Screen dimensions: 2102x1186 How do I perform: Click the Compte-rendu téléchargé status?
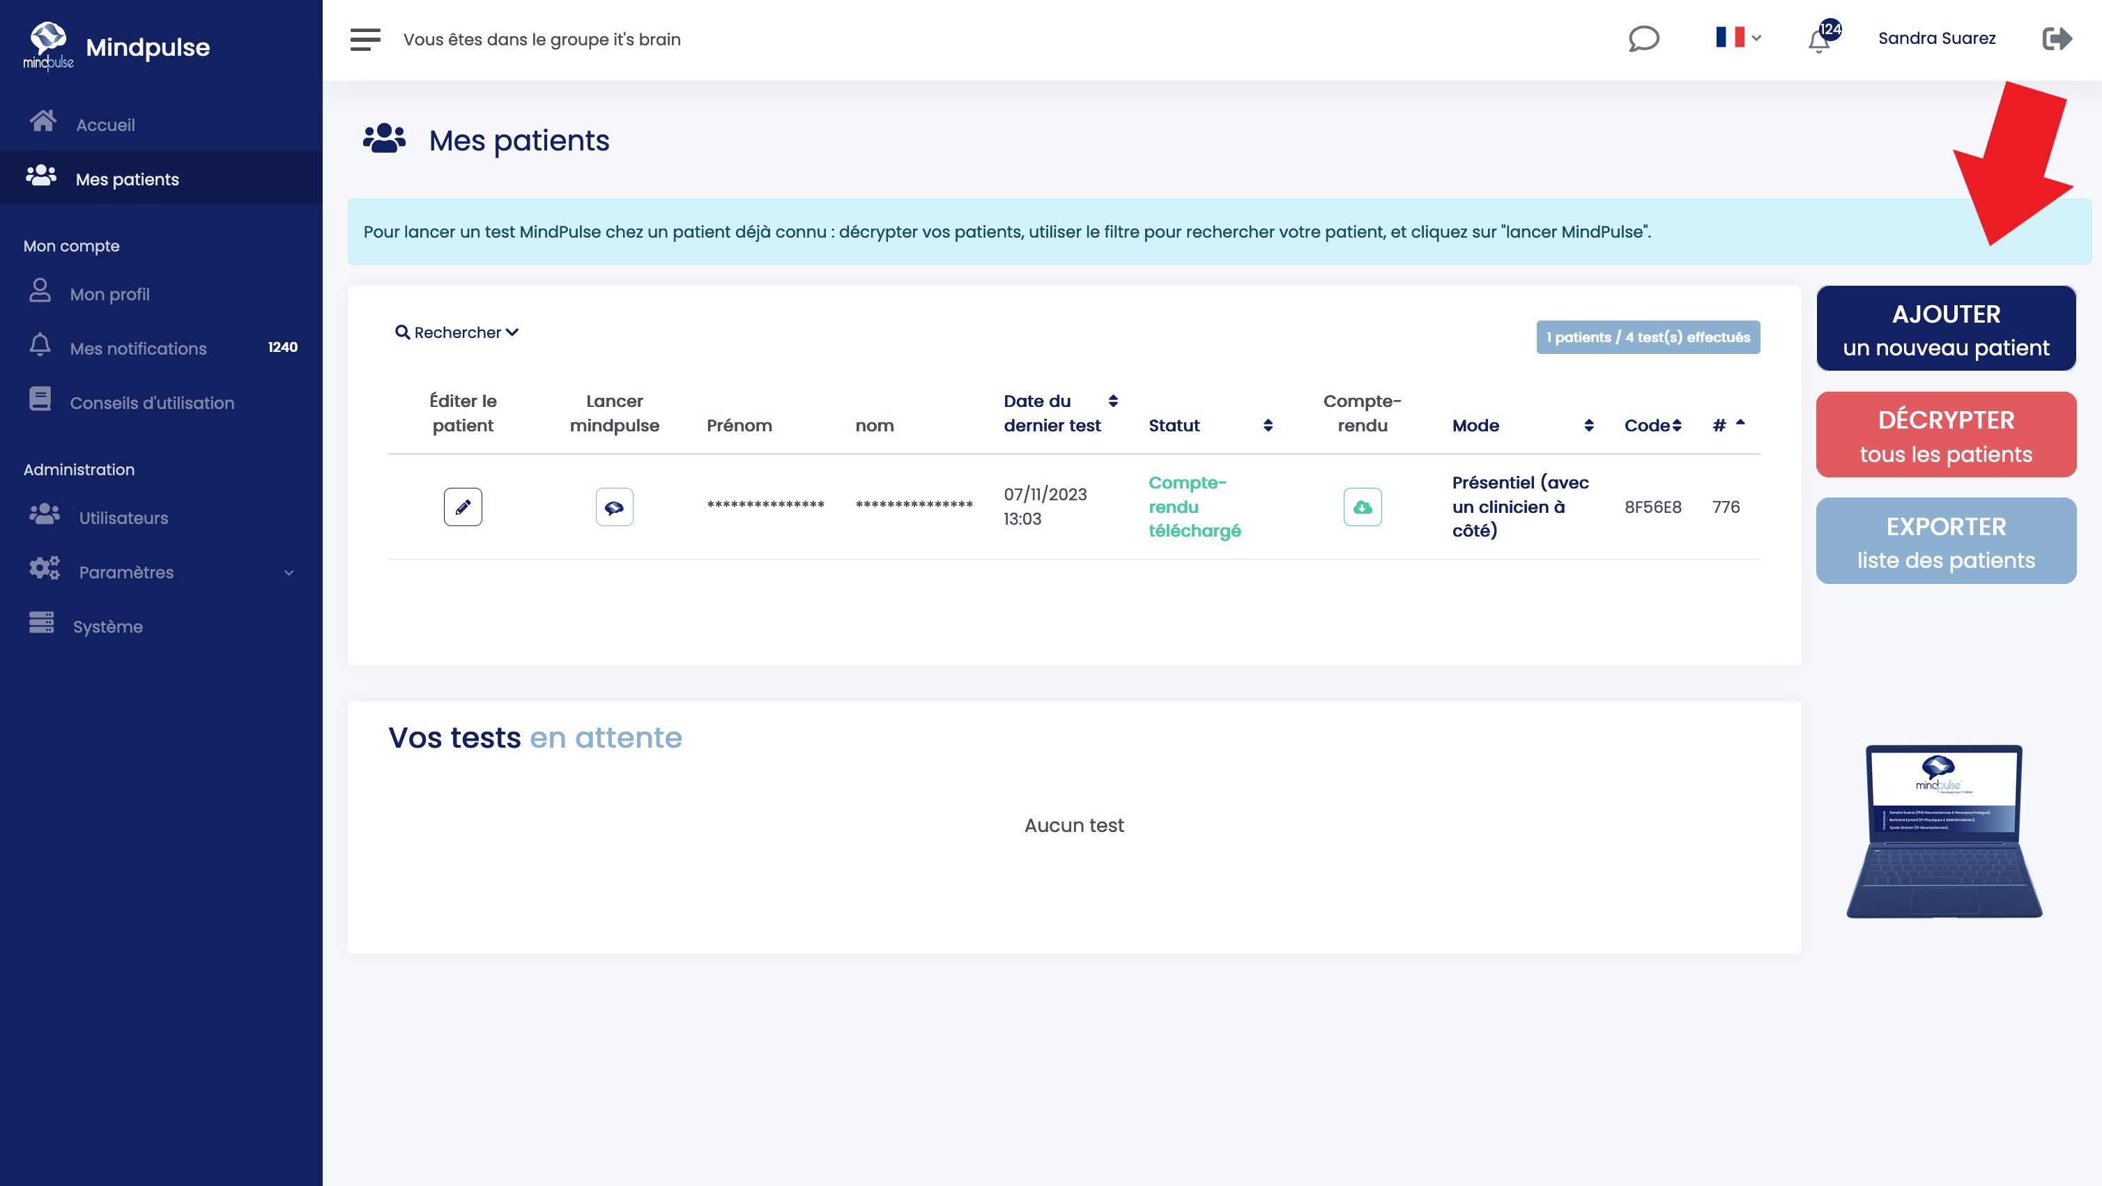tap(1194, 507)
